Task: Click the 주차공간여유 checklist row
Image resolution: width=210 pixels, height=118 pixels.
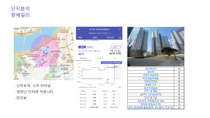Action: 156,82
